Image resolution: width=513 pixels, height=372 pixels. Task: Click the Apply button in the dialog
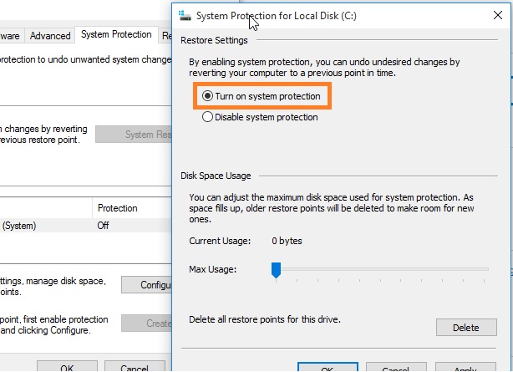click(x=465, y=367)
